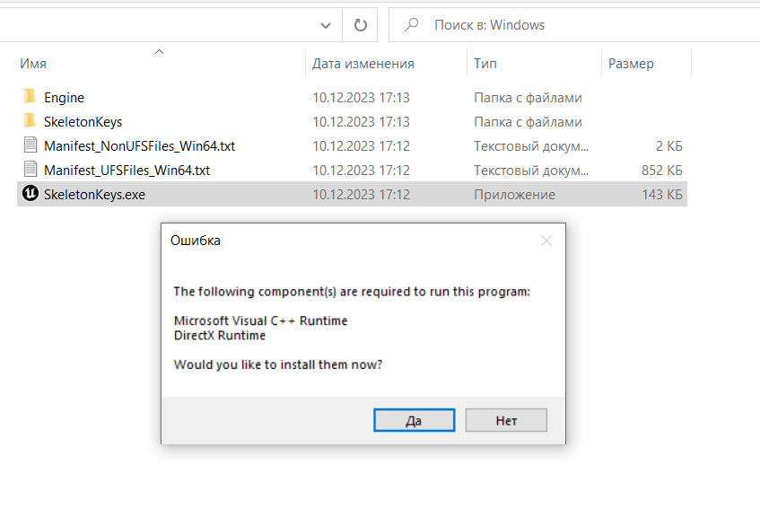Image resolution: width=760 pixels, height=517 pixels.
Task: Click the 2 КБ size value
Action: (x=668, y=146)
